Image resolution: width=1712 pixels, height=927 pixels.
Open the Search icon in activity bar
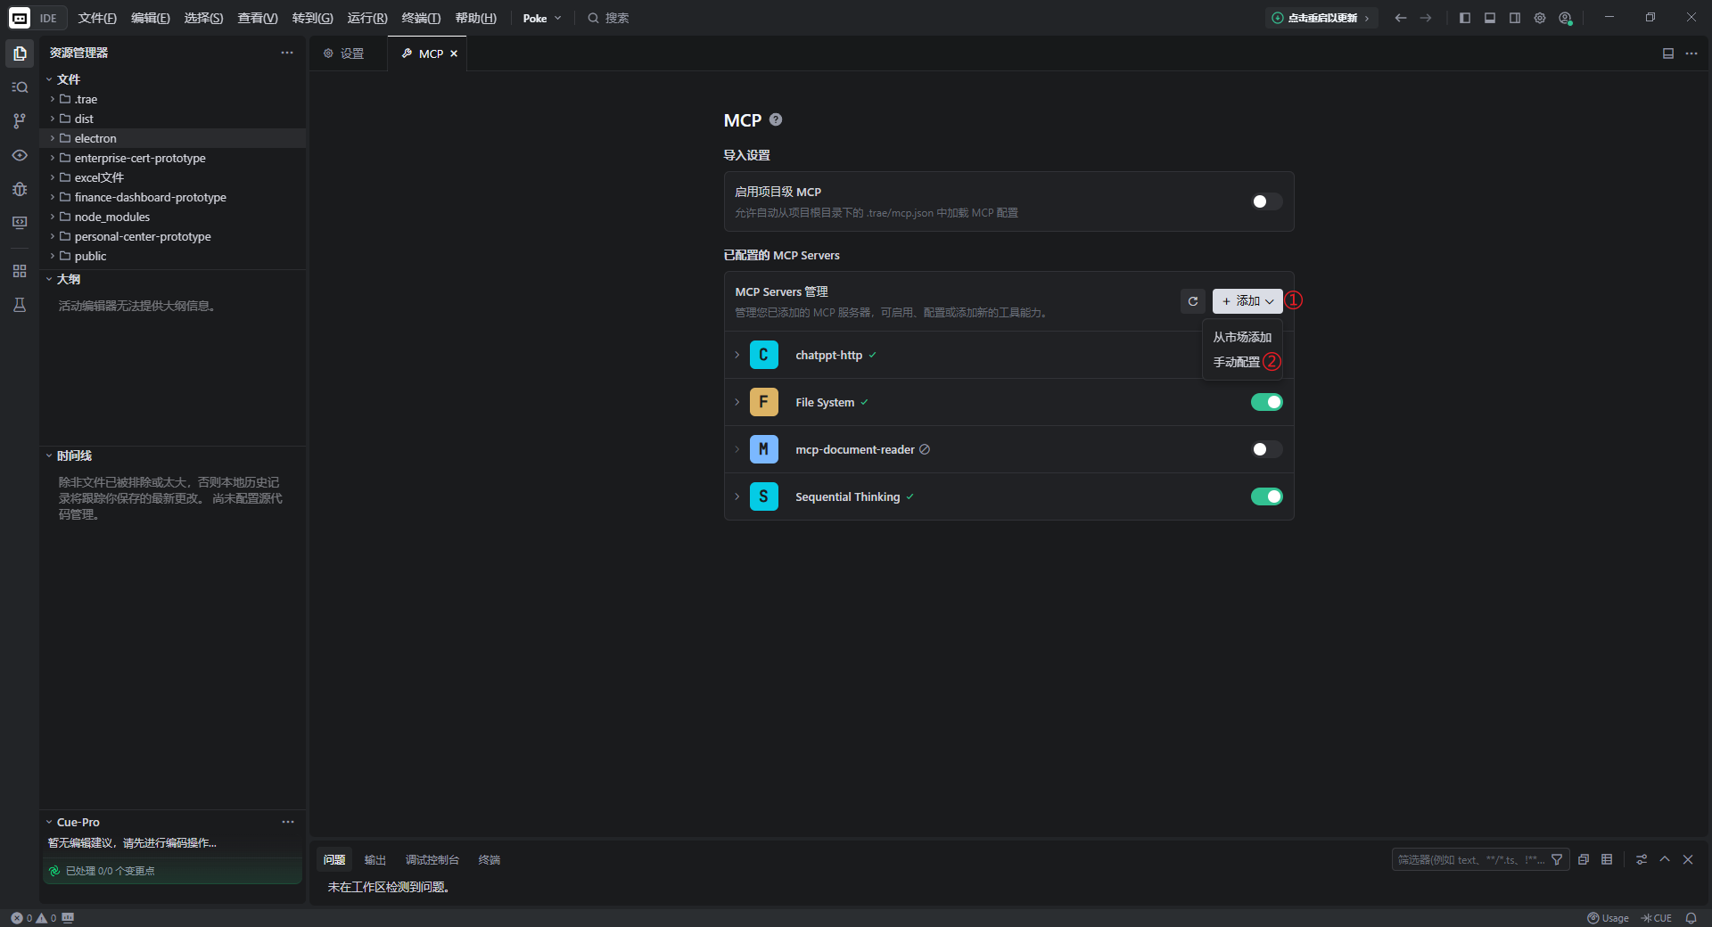click(x=20, y=87)
